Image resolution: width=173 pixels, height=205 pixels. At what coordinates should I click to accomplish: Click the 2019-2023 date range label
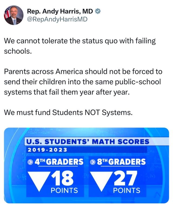[x=47, y=149]
